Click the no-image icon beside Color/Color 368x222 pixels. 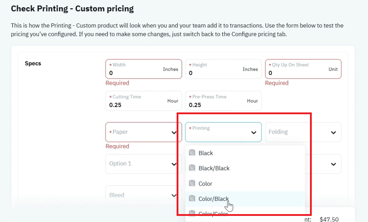click(x=192, y=213)
